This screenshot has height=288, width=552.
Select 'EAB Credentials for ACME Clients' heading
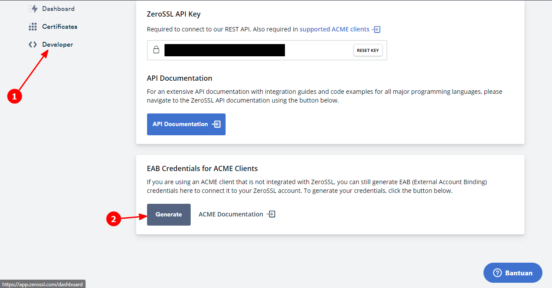point(202,168)
